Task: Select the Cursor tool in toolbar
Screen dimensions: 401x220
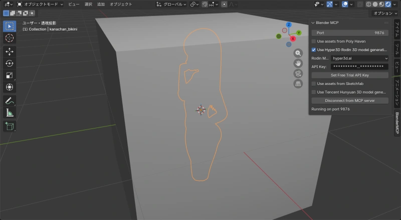Action: coord(10,38)
